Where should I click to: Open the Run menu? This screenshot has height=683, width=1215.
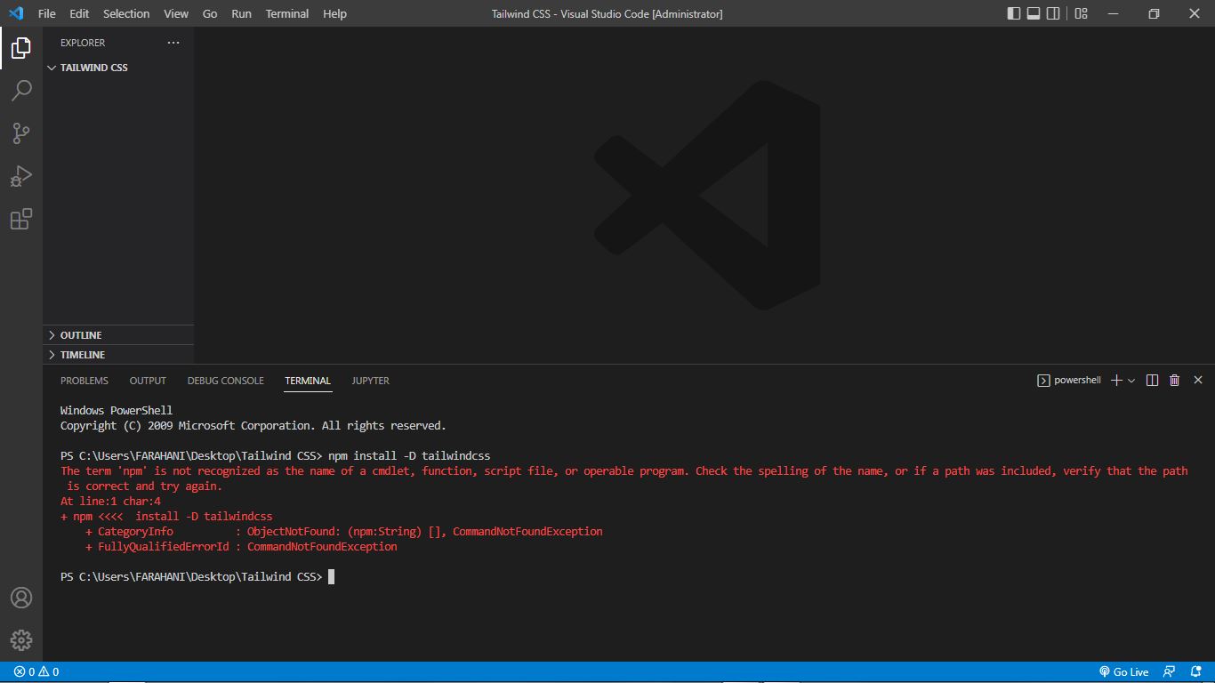click(x=241, y=13)
